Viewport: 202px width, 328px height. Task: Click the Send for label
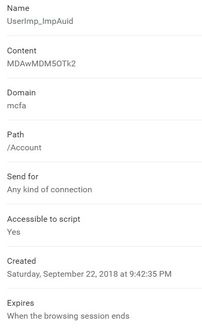[23, 177]
